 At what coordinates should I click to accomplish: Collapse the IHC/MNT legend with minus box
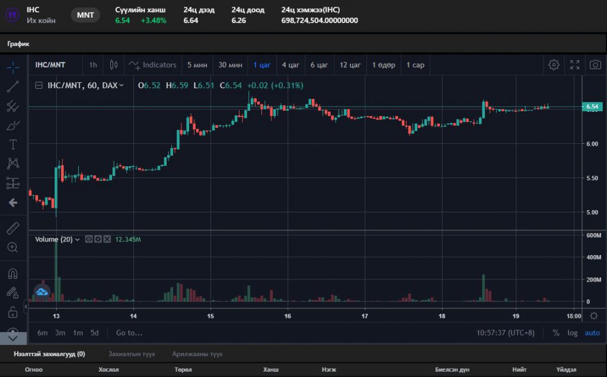[x=39, y=85]
